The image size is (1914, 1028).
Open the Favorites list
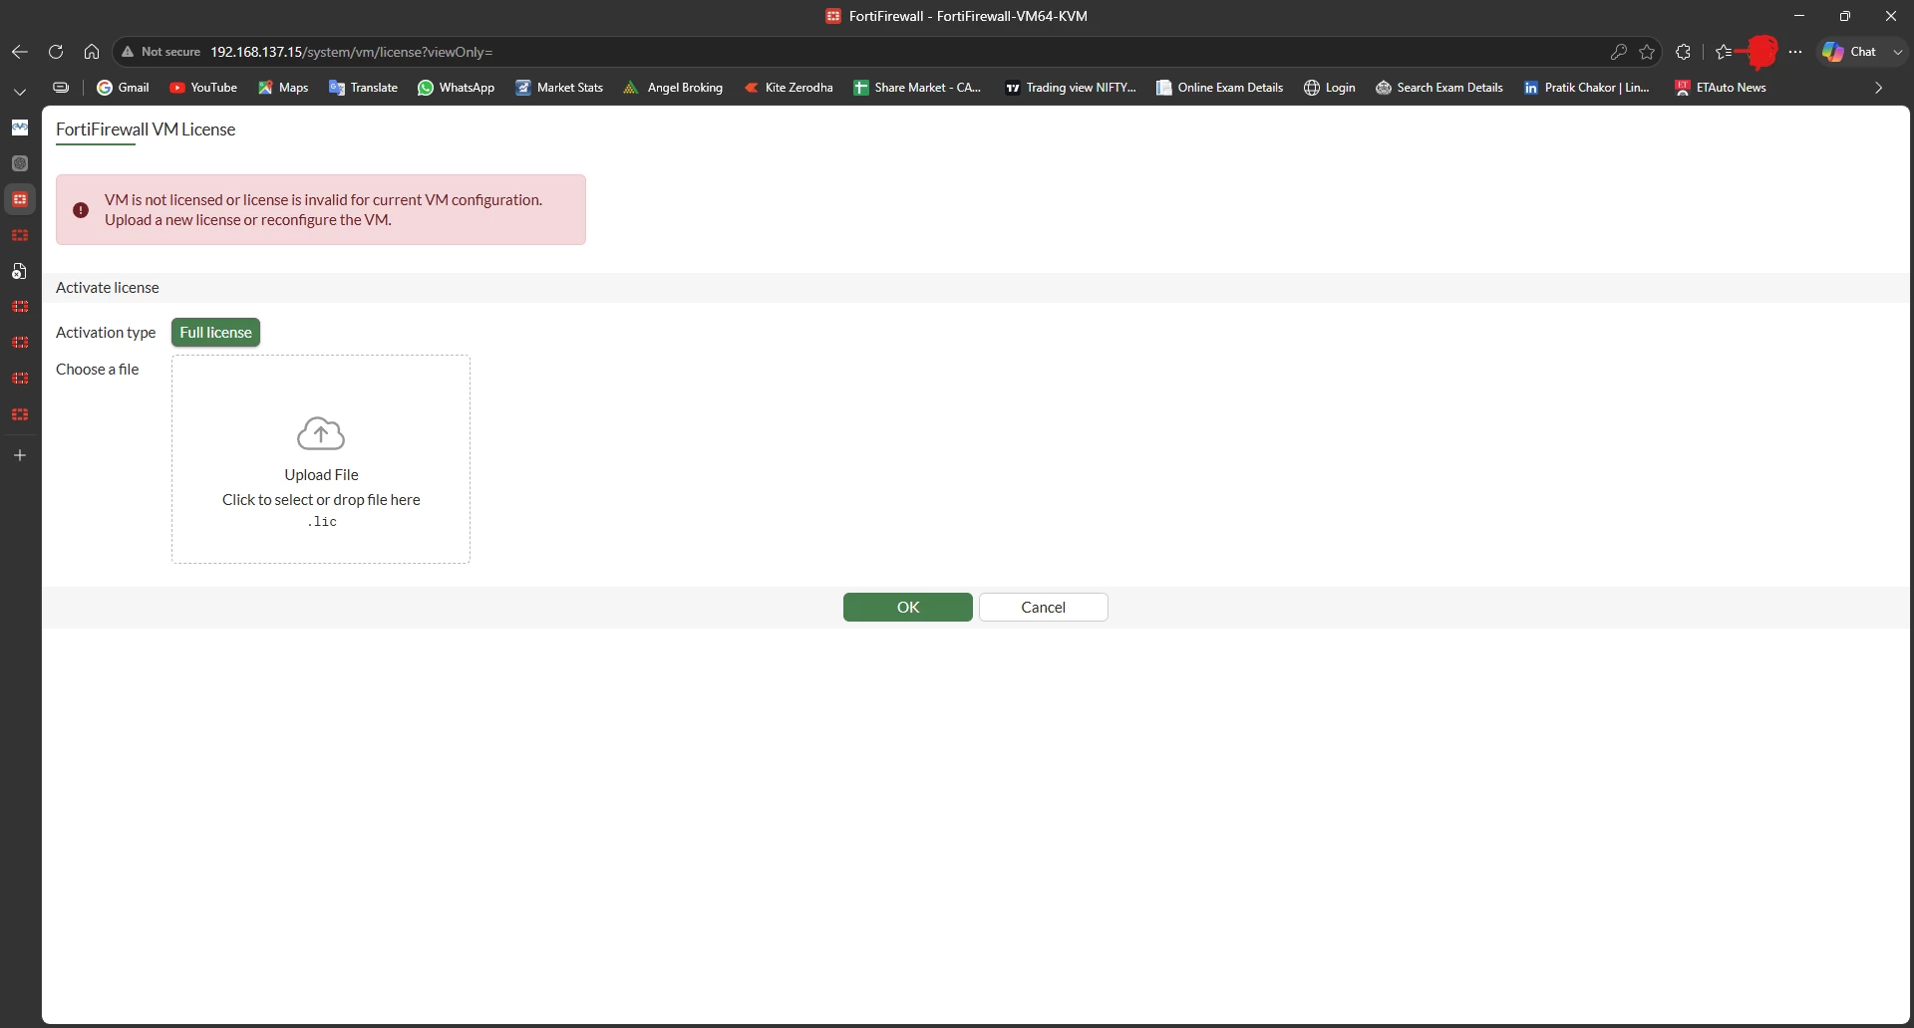pyautogui.click(x=1724, y=52)
